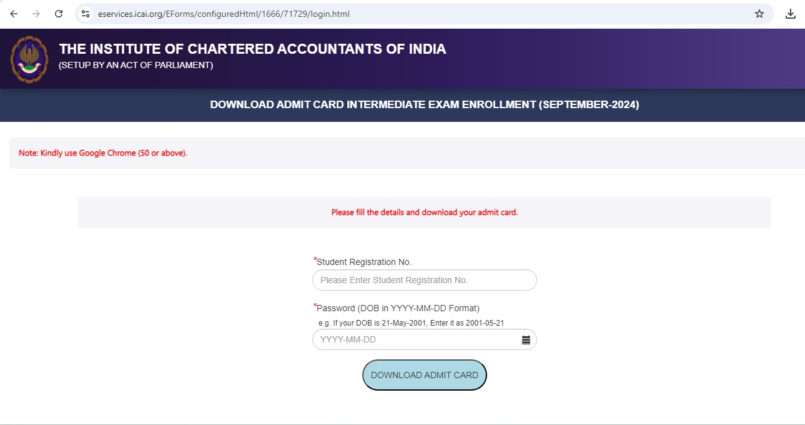Screen dimensions: 805x425
Task: Click the Password DOB field label
Action: coord(397,307)
